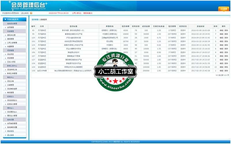Open 修改密码 in the sidebar
Image resolution: width=231 pixels, height=144 pixels.
pyautogui.click(x=10, y=131)
